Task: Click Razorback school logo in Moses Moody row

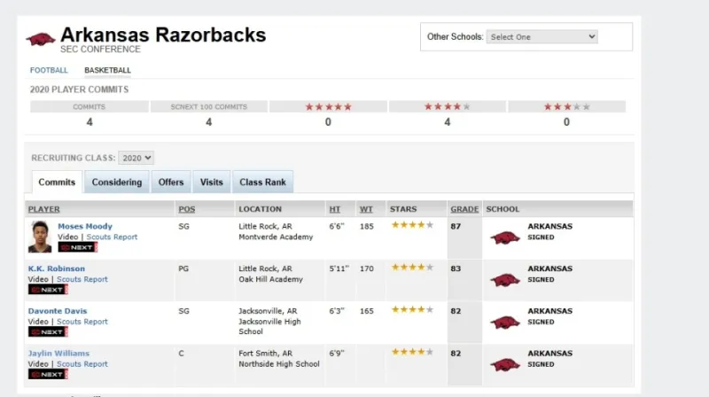Action: point(505,237)
